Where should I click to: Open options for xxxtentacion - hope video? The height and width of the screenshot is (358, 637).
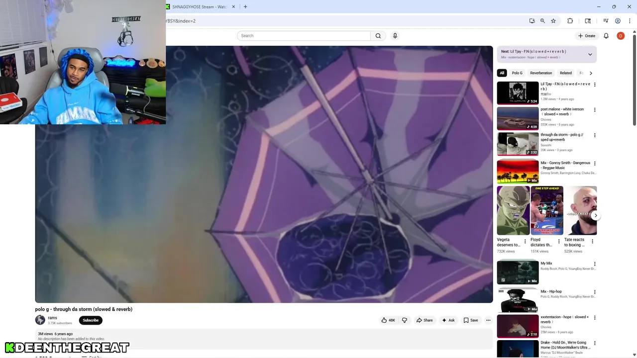pos(595,318)
